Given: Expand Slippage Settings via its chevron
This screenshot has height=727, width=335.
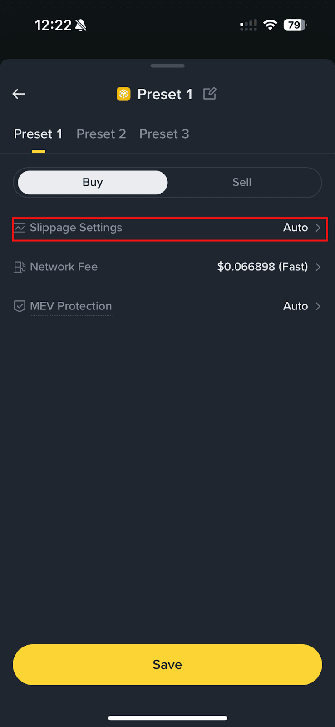Looking at the screenshot, I should [318, 228].
